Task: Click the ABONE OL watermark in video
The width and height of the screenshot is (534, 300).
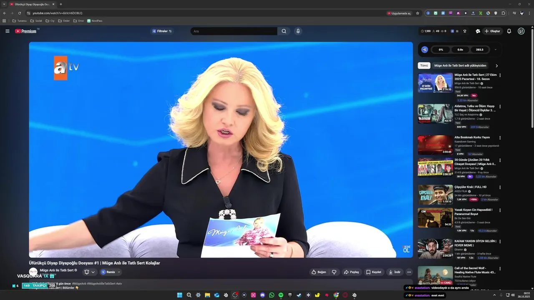Action: click(x=407, y=249)
